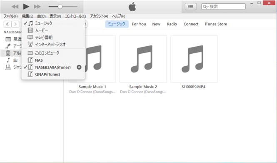Click the music note icon beside QNAP(iTunes)
The height and width of the screenshot is (163, 277).
(30, 74)
